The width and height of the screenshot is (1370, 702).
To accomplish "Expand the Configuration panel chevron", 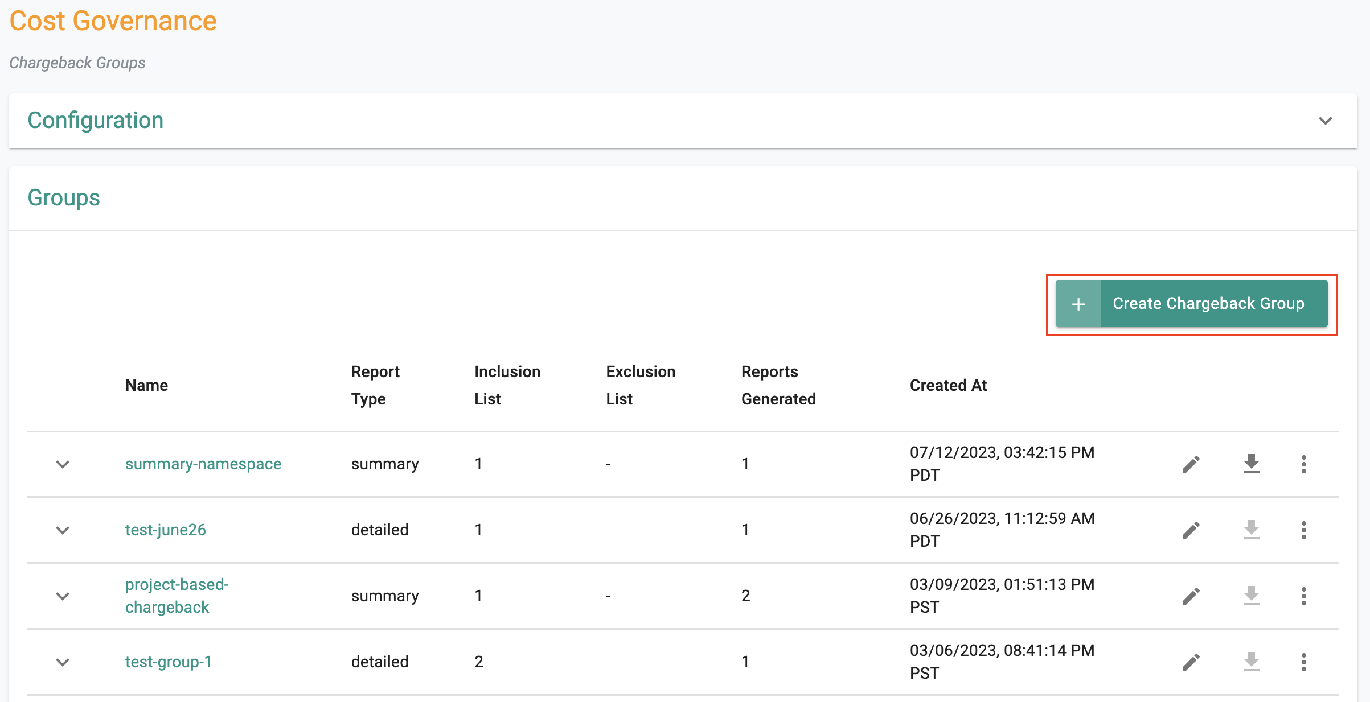I will click(1325, 121).
